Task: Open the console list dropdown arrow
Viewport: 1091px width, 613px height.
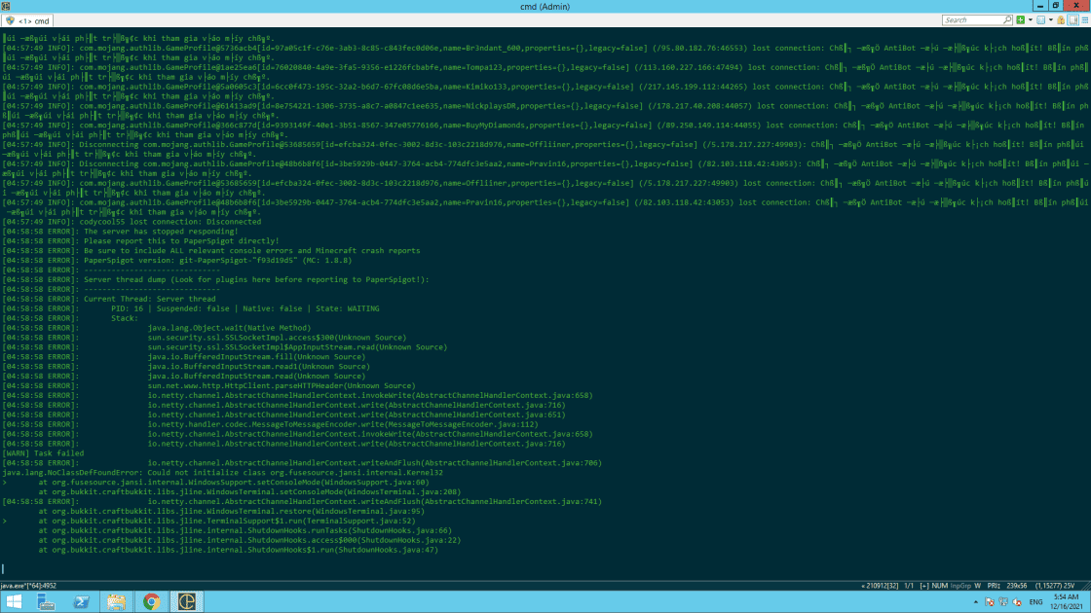Action: (1051, 20)
